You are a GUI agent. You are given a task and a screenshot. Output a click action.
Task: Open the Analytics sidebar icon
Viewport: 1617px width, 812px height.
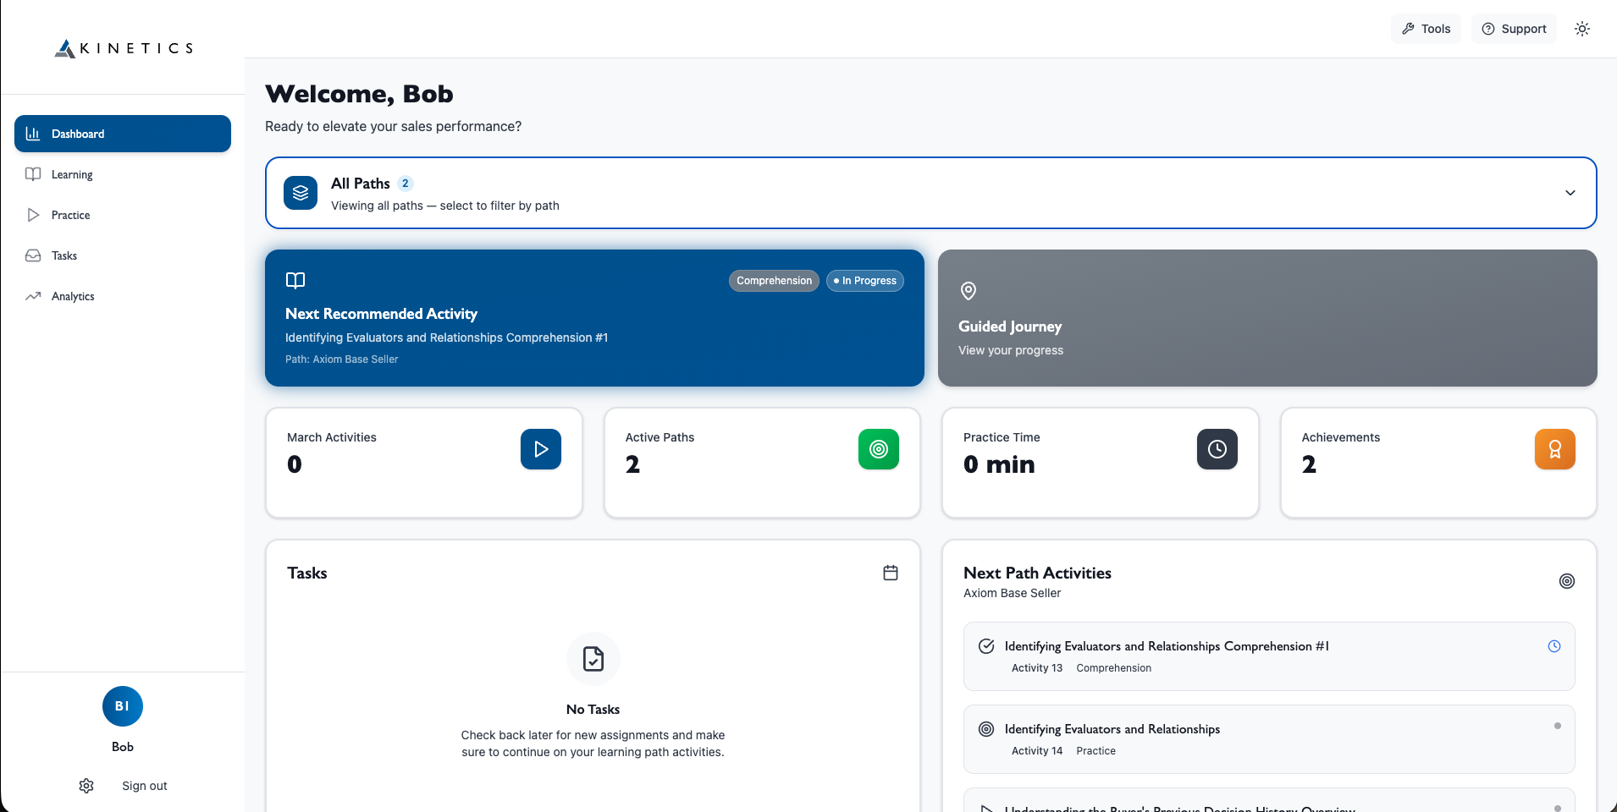pos(34,296)
